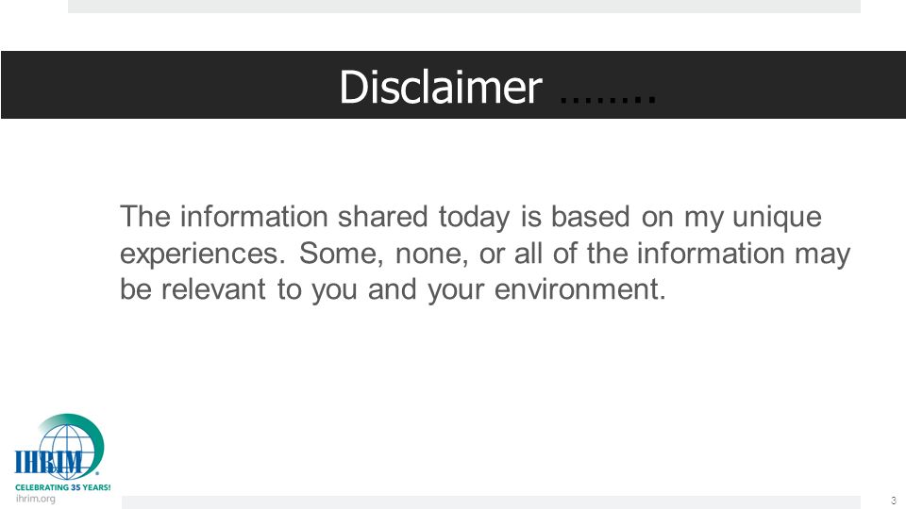Viewport: 906px width, 509px height.
Task: Select the blue IHRIM wordmark text
Action: 48,463
